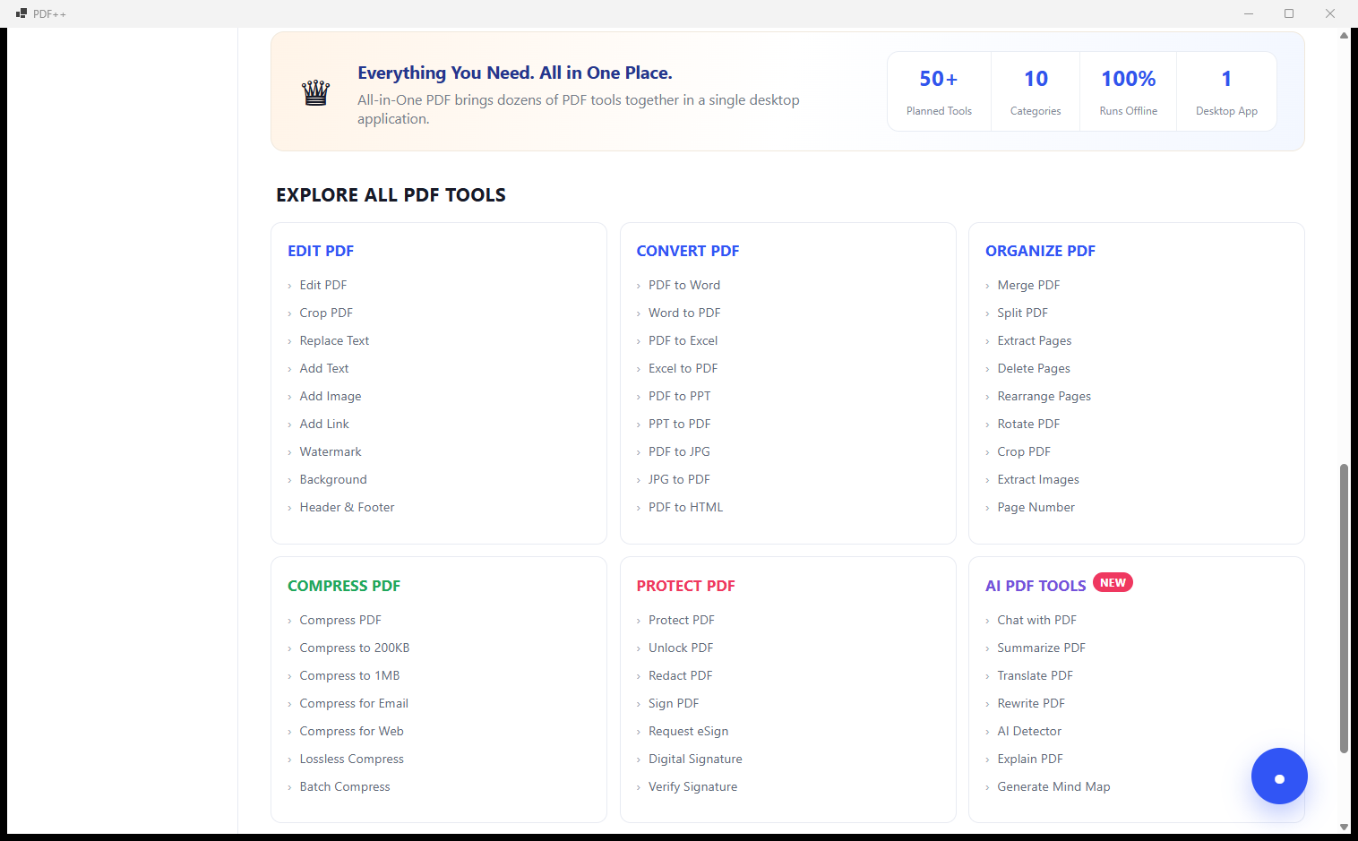Launch Word to PDF converter

[x=684, y=313]
